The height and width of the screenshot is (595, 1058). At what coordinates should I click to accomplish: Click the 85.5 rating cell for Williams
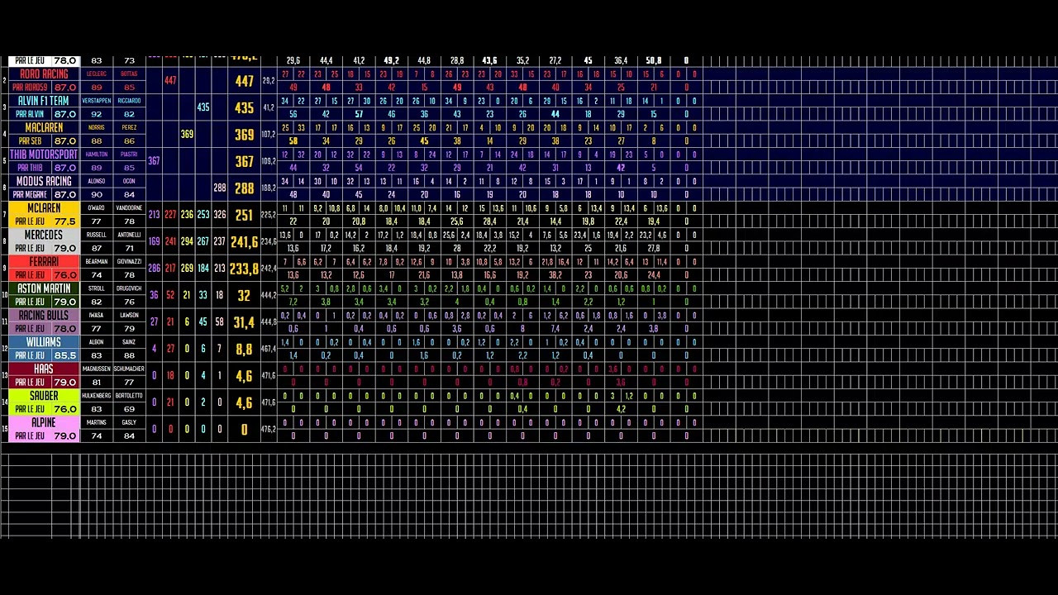click(65, 355)
